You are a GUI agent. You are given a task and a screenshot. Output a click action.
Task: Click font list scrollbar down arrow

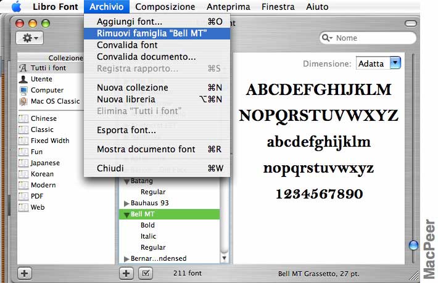coord(224,258)
